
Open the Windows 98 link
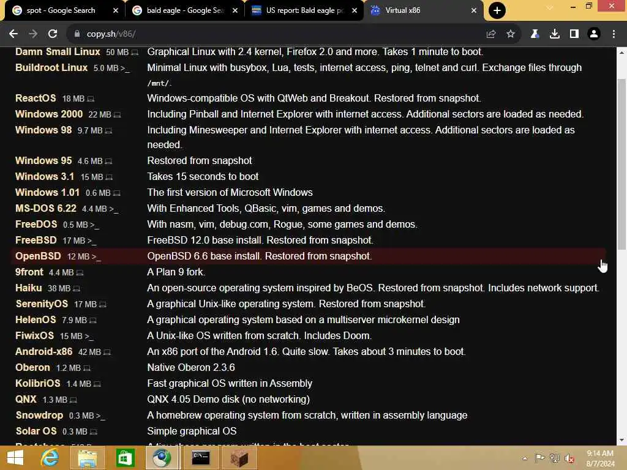43,130
